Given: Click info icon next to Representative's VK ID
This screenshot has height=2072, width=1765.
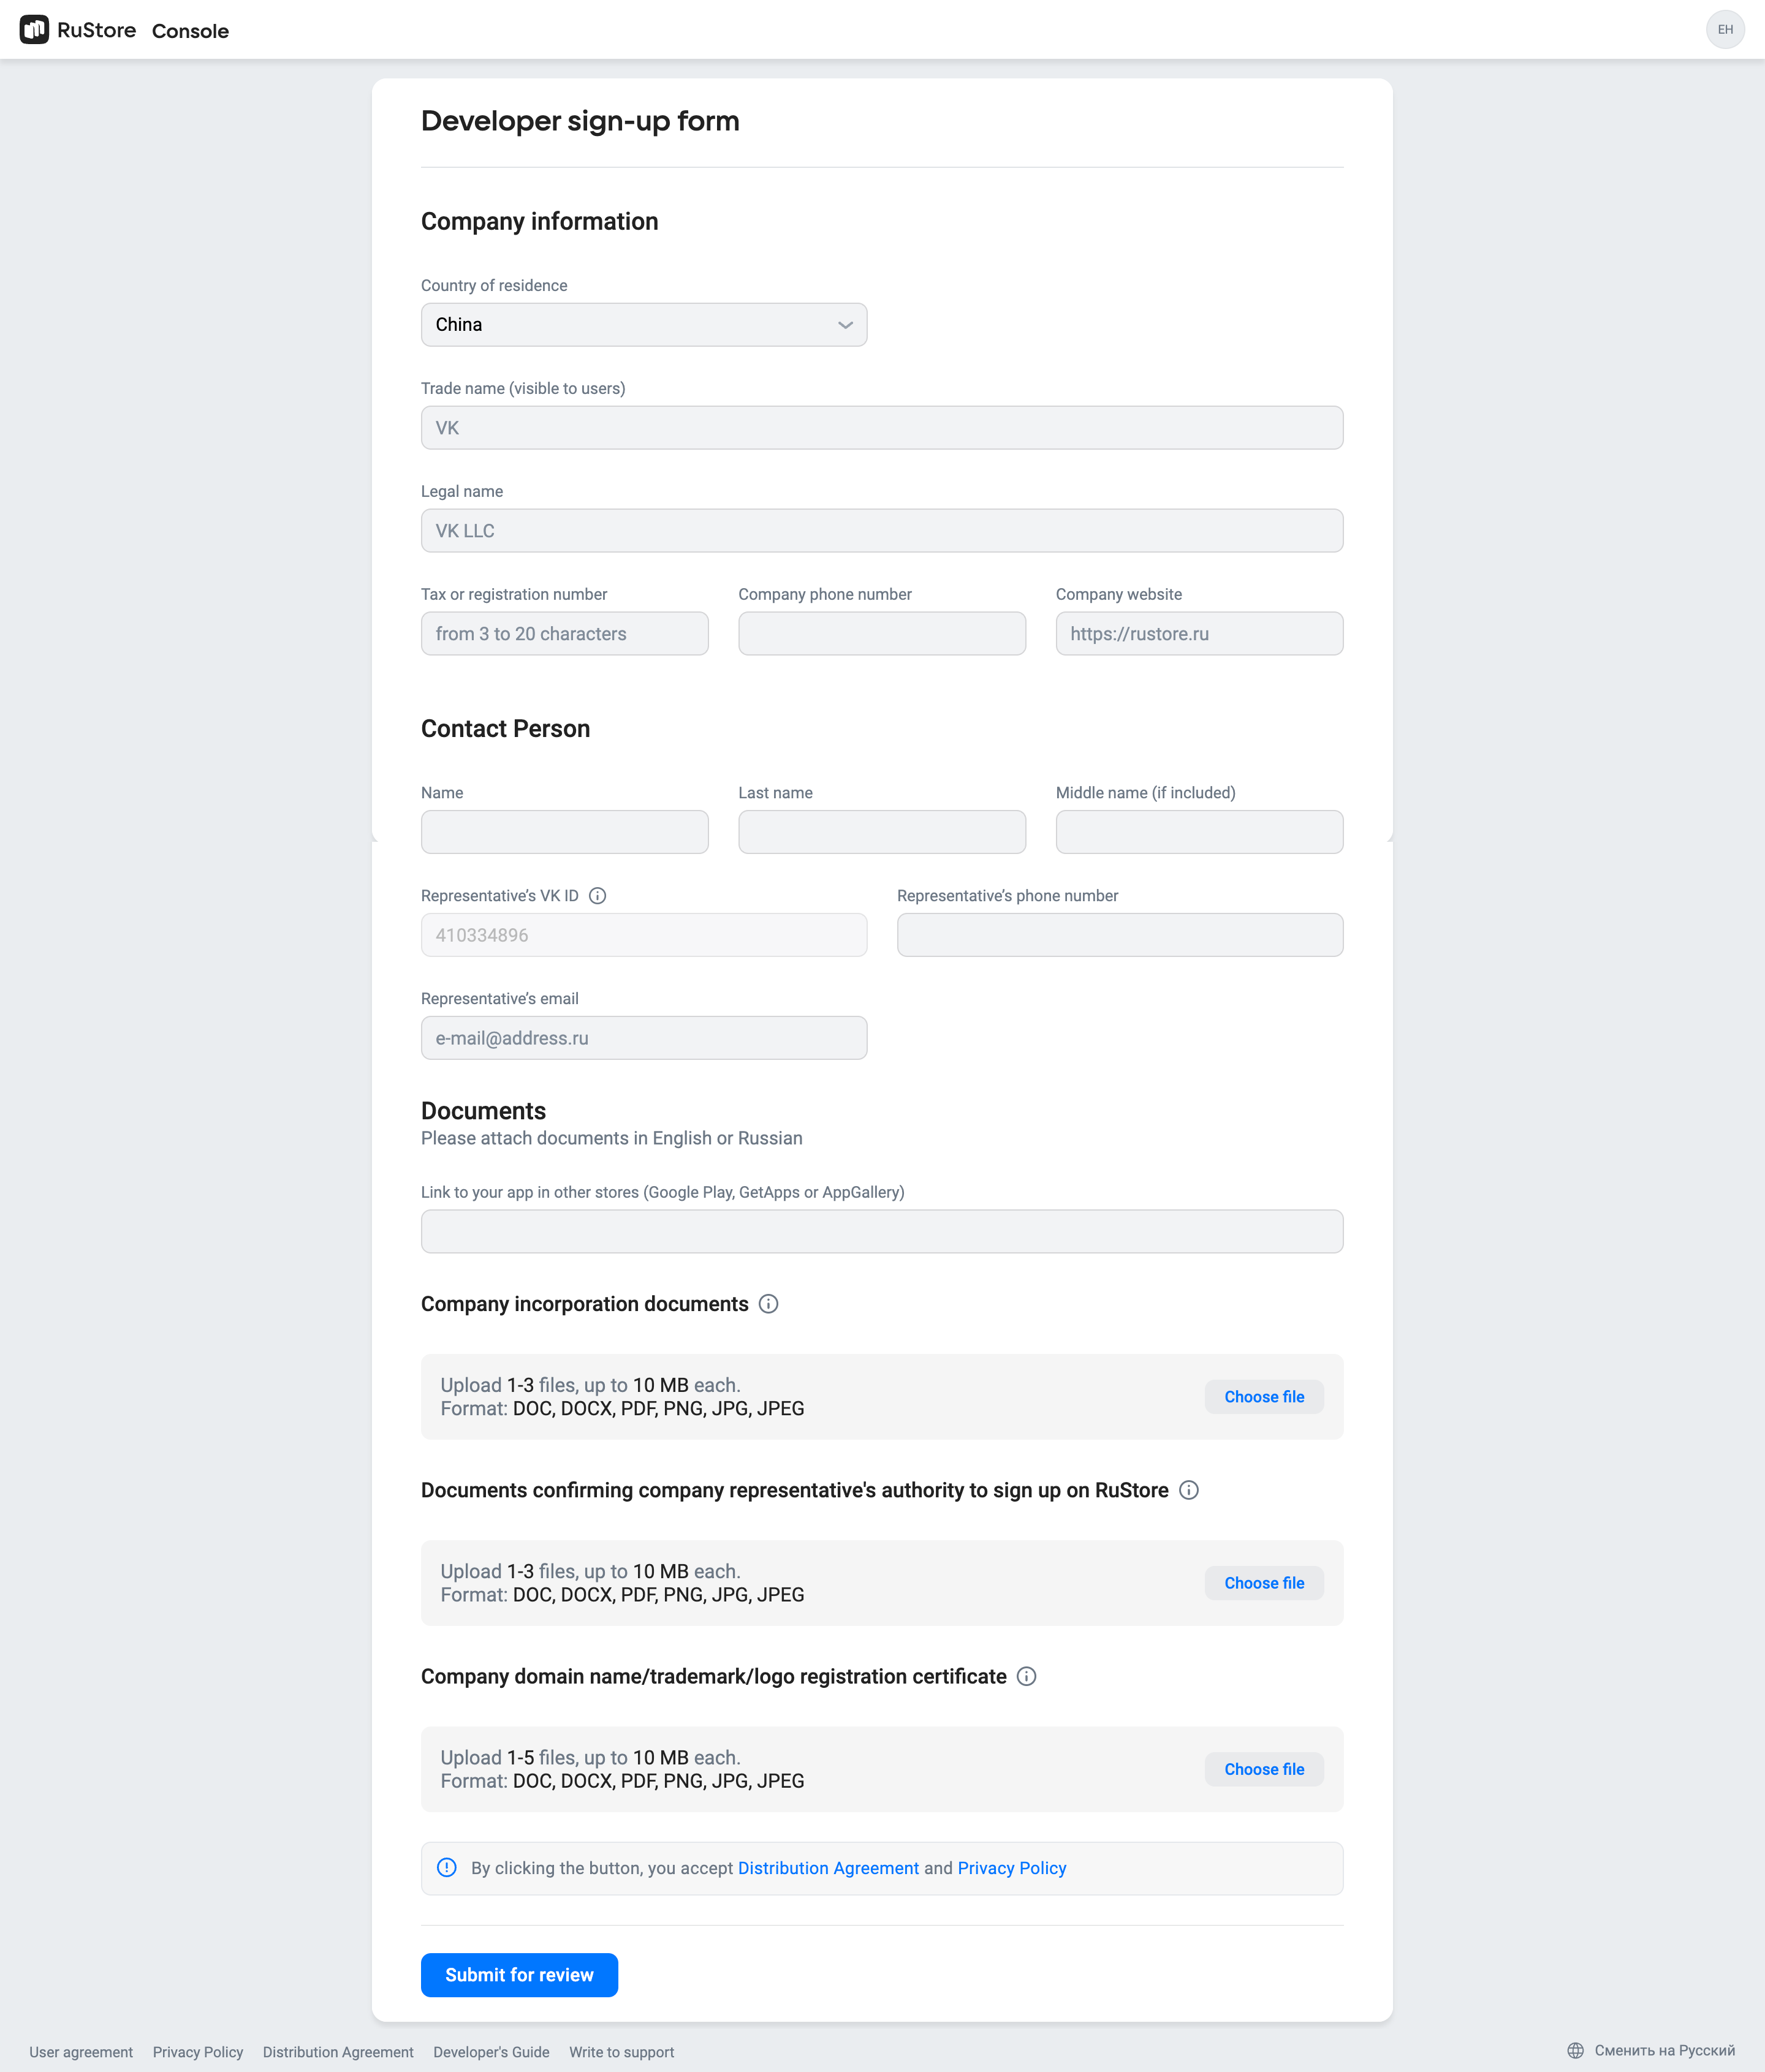Looking at the screenshot, I should click(x=598, y=896).
